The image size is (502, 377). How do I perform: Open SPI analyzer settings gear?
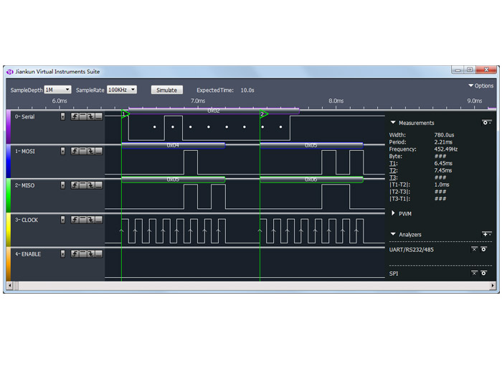click(x=484, y=274)
